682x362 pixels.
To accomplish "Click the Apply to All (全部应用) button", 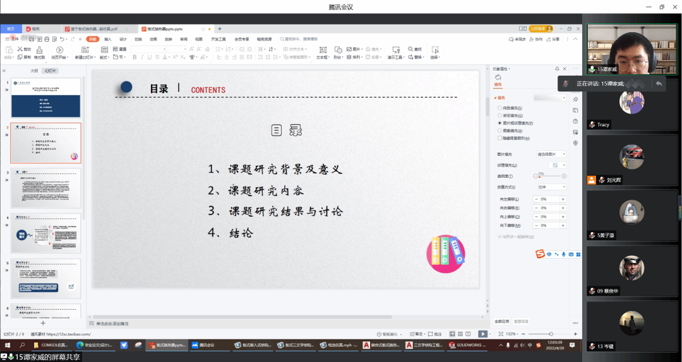I will click(502, 321).
